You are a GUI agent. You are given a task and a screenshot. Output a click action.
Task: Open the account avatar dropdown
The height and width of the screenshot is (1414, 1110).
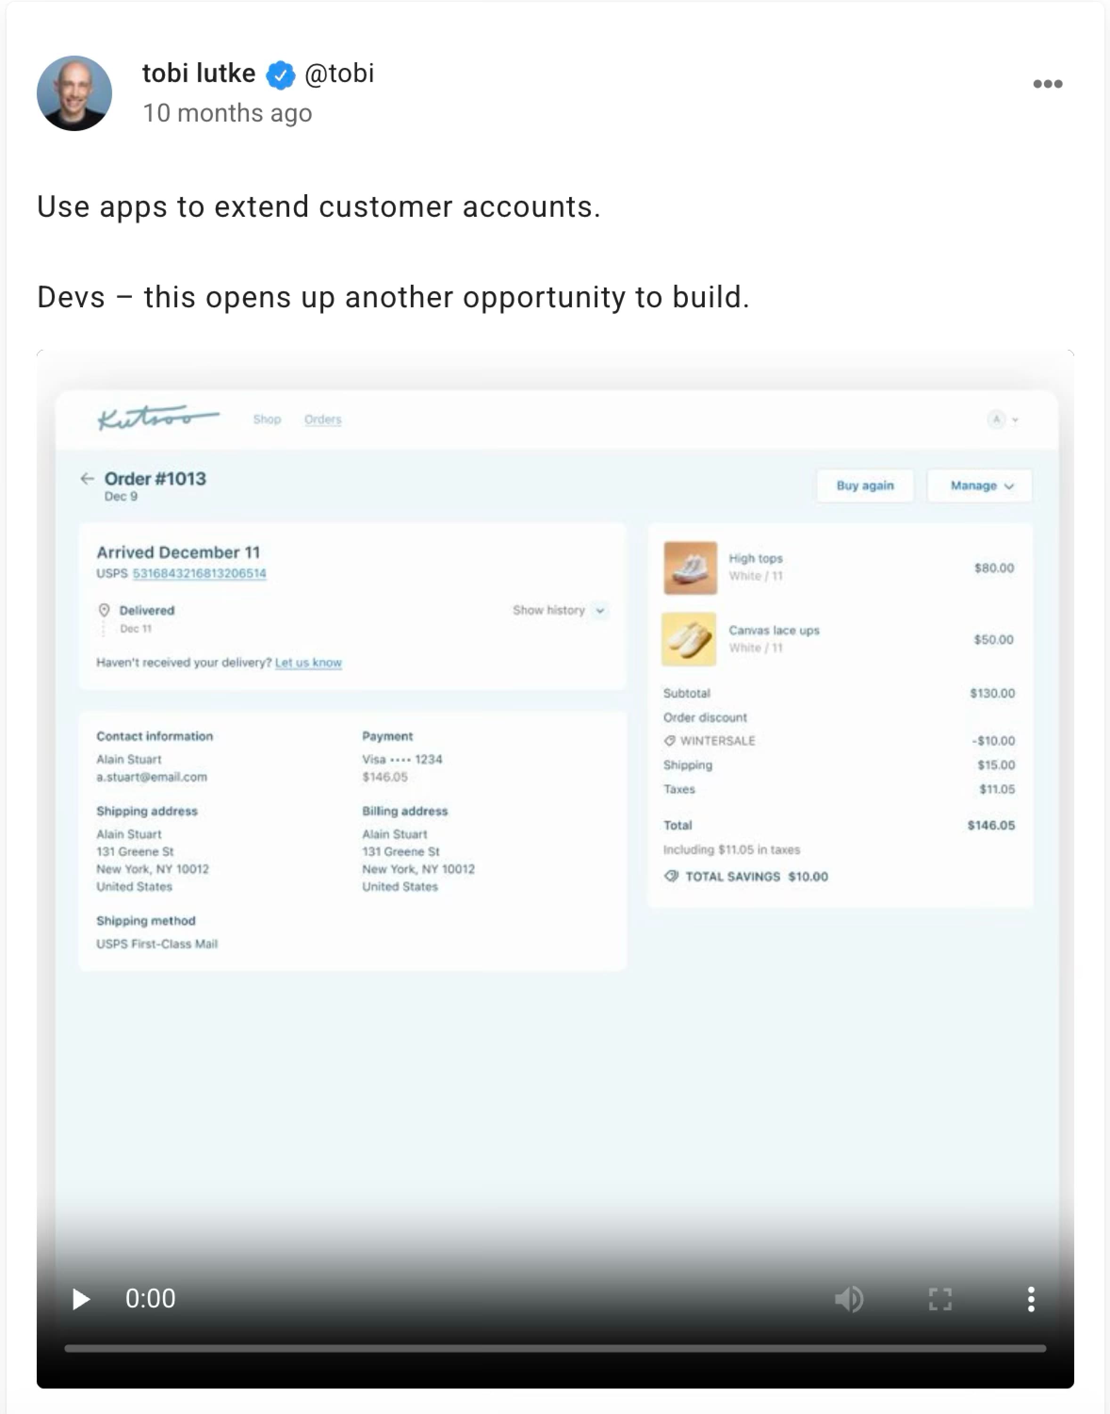pyautogui.click(x=1003, y=419)
